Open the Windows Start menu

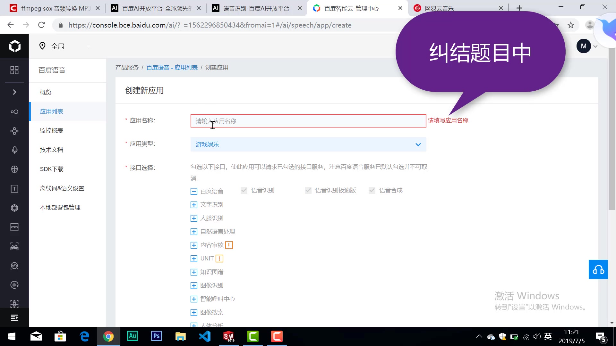pyautogui.click(x=12, y=336)
